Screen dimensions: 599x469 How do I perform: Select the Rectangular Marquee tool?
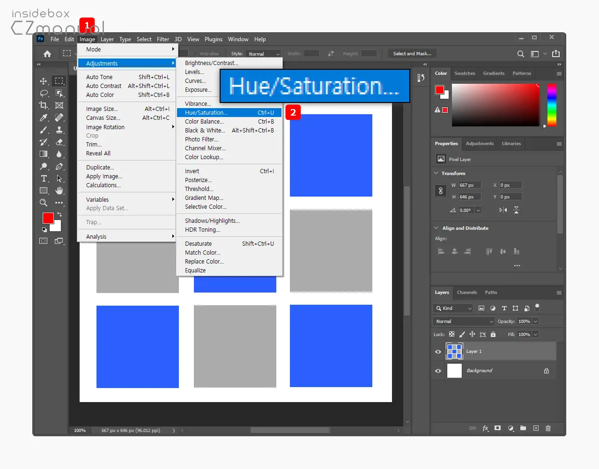coord(59,81)
